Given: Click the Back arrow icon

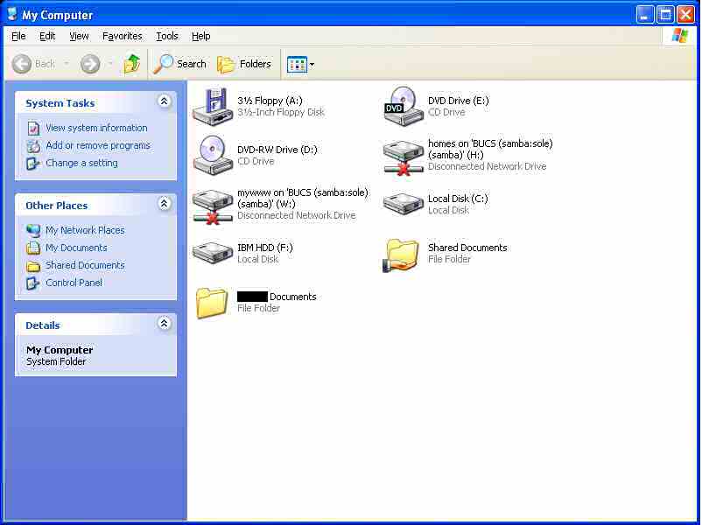Looking at the screenshot, I should [x=22, y=64].
